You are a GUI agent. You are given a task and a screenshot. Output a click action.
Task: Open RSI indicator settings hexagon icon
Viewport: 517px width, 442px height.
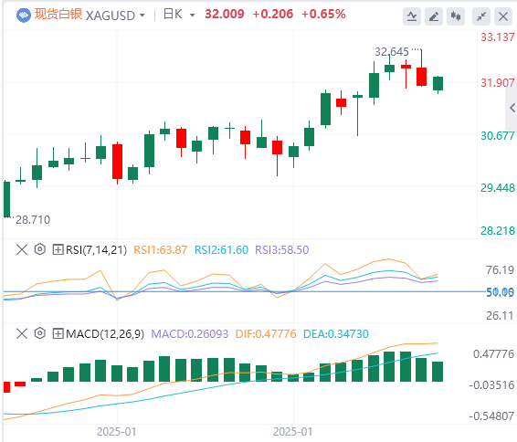(x=40, y=249)
